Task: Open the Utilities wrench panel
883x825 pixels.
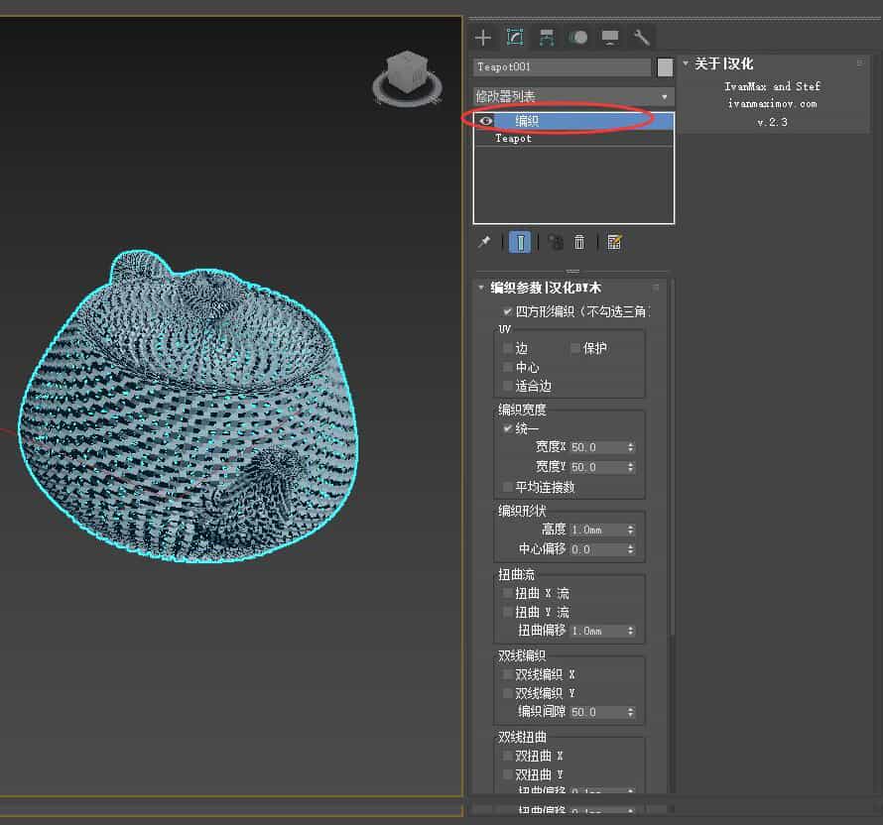Action: point(642,38)
